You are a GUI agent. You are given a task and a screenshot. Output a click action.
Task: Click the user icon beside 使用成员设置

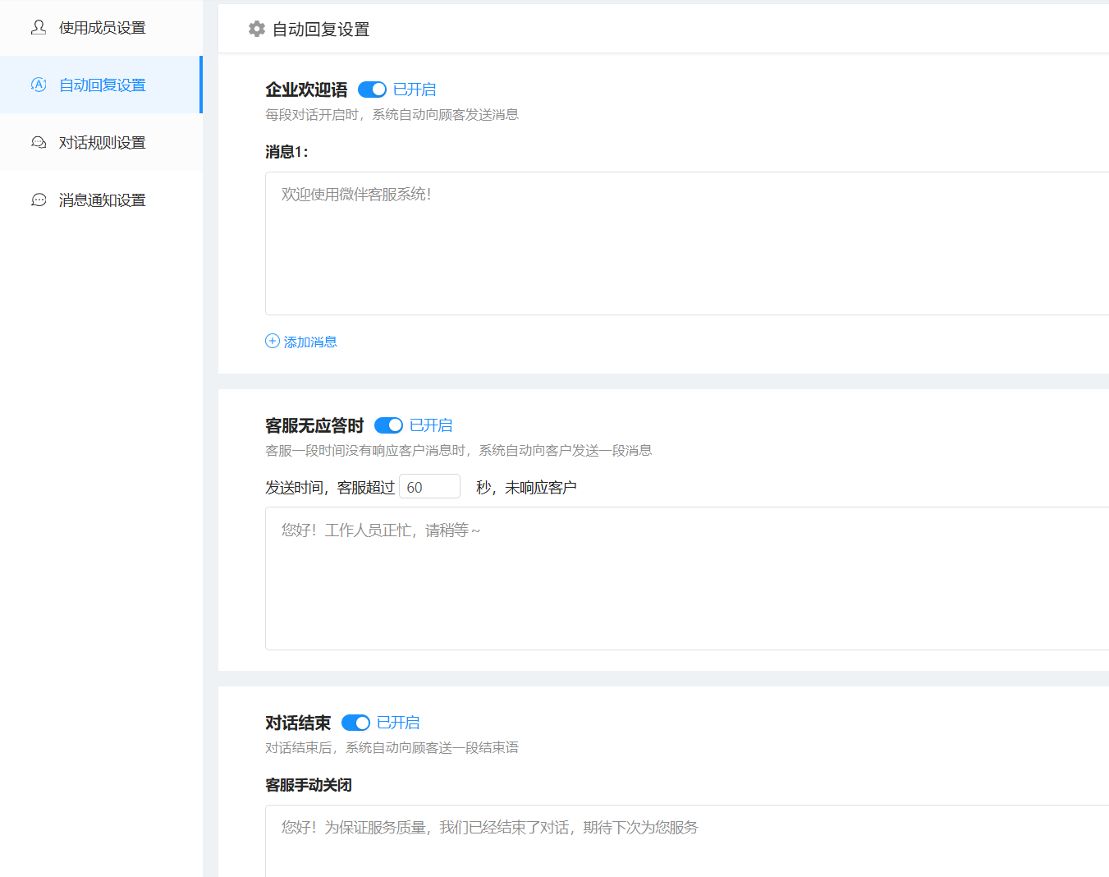[x=39, y=27]
